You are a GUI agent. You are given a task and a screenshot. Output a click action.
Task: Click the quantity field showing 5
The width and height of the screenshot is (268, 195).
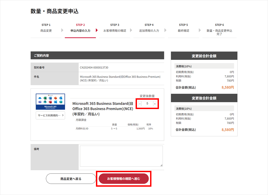(x=147, y=104)
